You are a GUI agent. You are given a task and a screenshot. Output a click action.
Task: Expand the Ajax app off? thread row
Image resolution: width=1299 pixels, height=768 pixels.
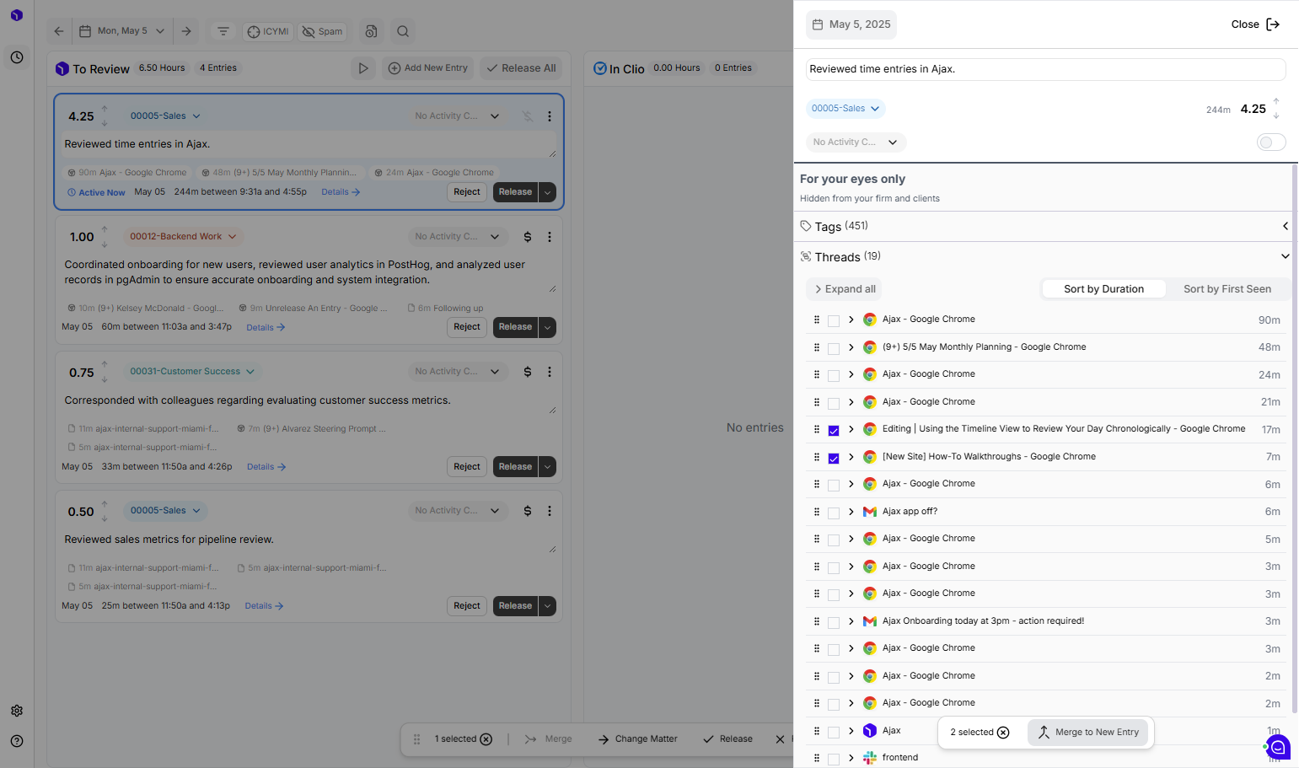[851, 512]
